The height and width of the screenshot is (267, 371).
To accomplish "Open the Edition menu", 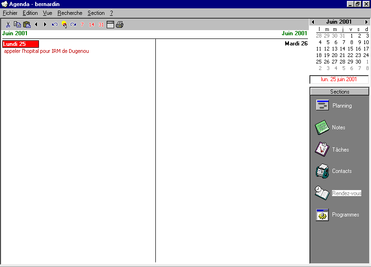I will tap(30, 13).
